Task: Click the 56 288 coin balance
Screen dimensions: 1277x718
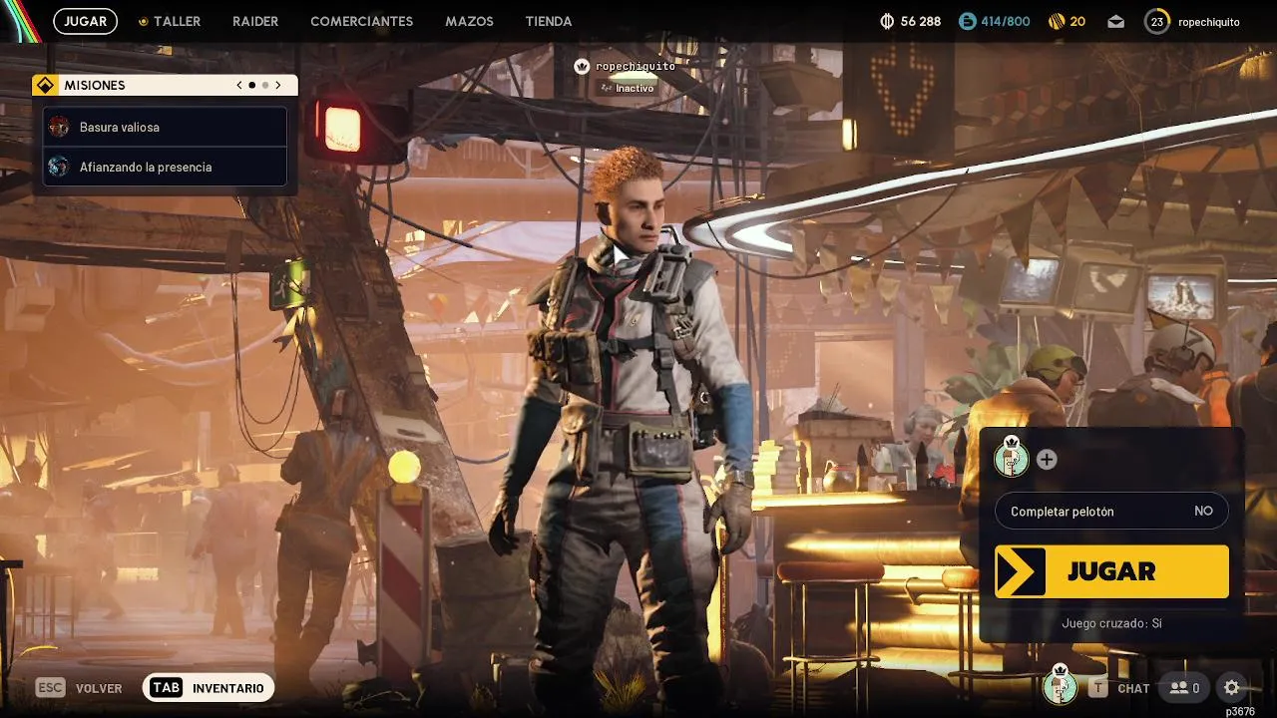Action: tap(920, 21)
